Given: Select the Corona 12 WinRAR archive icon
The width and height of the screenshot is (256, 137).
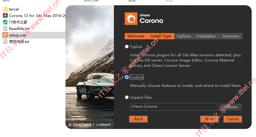Looking at the screenshot, I should point(5,15).
